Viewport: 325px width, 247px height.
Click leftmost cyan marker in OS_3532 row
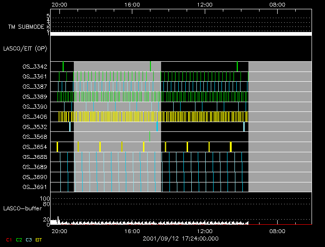pyautogui.click(x=70, y=127)
